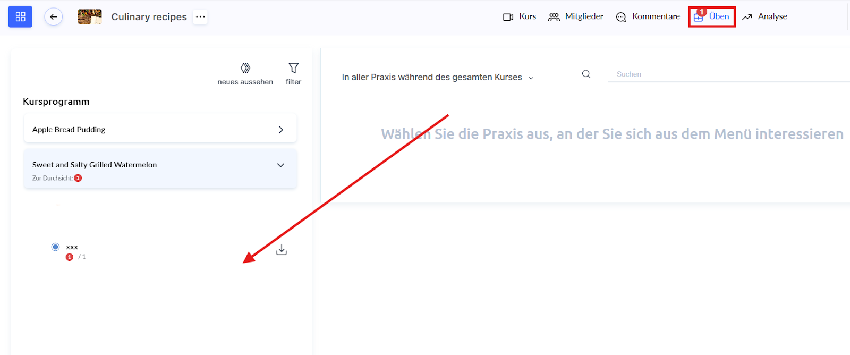Open the Analyse tab
The image size is (850, 355).
pyautogui.click(x=765, y=17)
